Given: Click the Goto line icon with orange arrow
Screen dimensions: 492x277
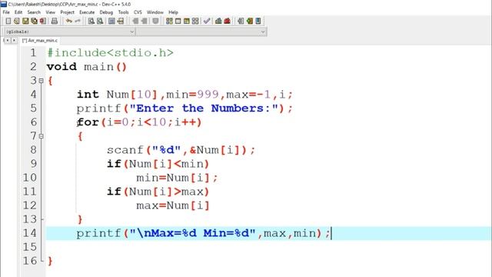Looking at the screenshot, I should point(121,21).
